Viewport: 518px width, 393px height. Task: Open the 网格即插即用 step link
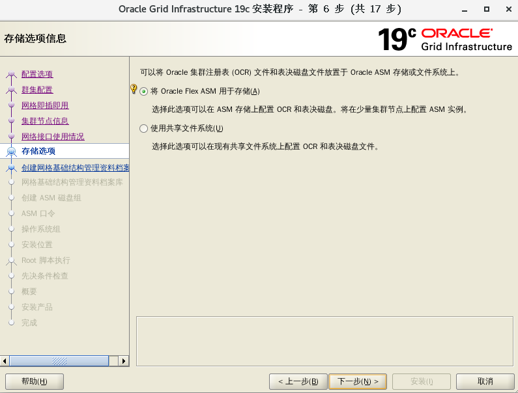point(45,105)
